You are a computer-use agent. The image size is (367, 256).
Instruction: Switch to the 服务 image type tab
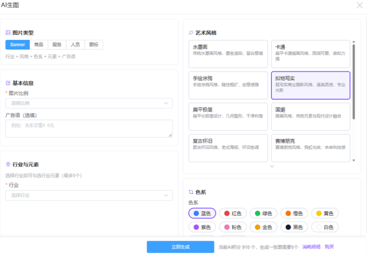pyautogui.click(x=57, y=45)
